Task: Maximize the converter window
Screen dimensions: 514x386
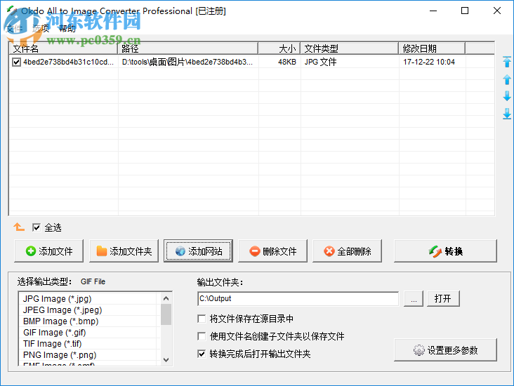Action: (465, 11)
